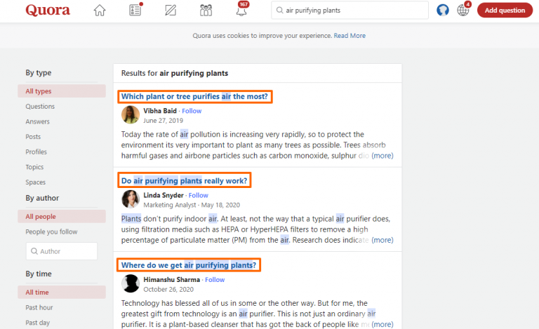
Task: Open Vibha Baid's profile picture
Action: click(131, 115)
